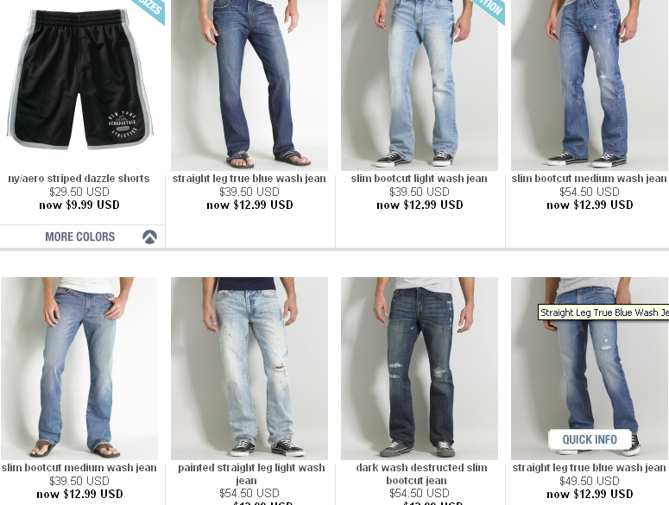Screen dimensions: 669x505
Task: Open the Quick Info button on jeans
Action: point(590,439)
